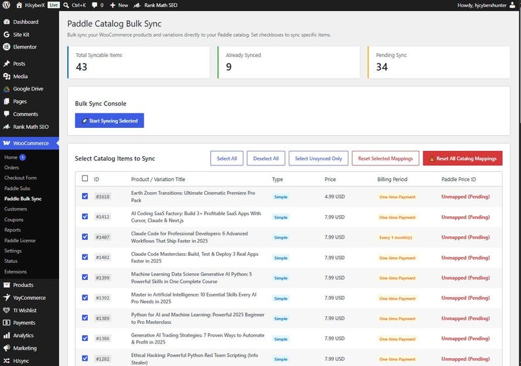The width and height of the screenshot is (521, 366).
Task: Toggle the header select-all checkbox
Action: [x=85, y=178]
